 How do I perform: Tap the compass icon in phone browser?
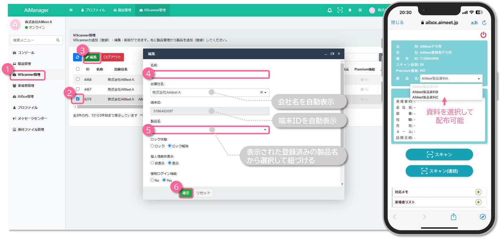pyautogui.click(x=483, y=217)
